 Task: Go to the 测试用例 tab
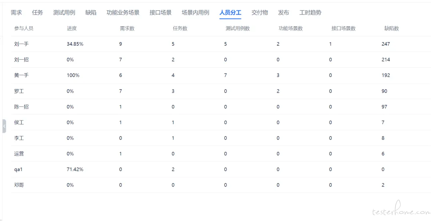point(64,13)
